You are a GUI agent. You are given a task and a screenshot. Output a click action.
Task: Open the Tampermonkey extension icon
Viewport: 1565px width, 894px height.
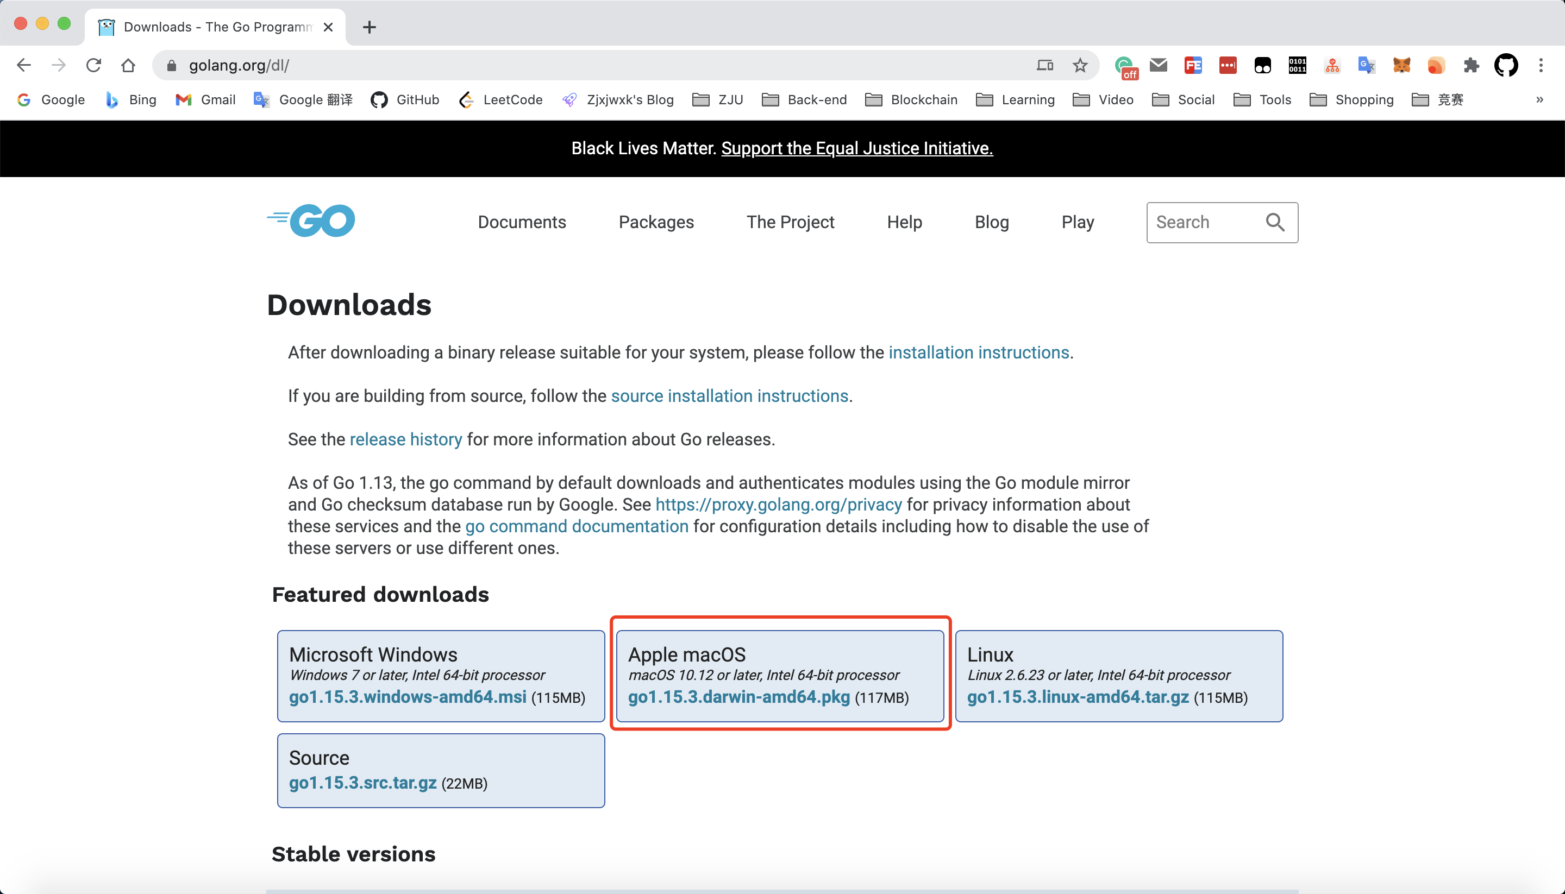coord(1262,65)
